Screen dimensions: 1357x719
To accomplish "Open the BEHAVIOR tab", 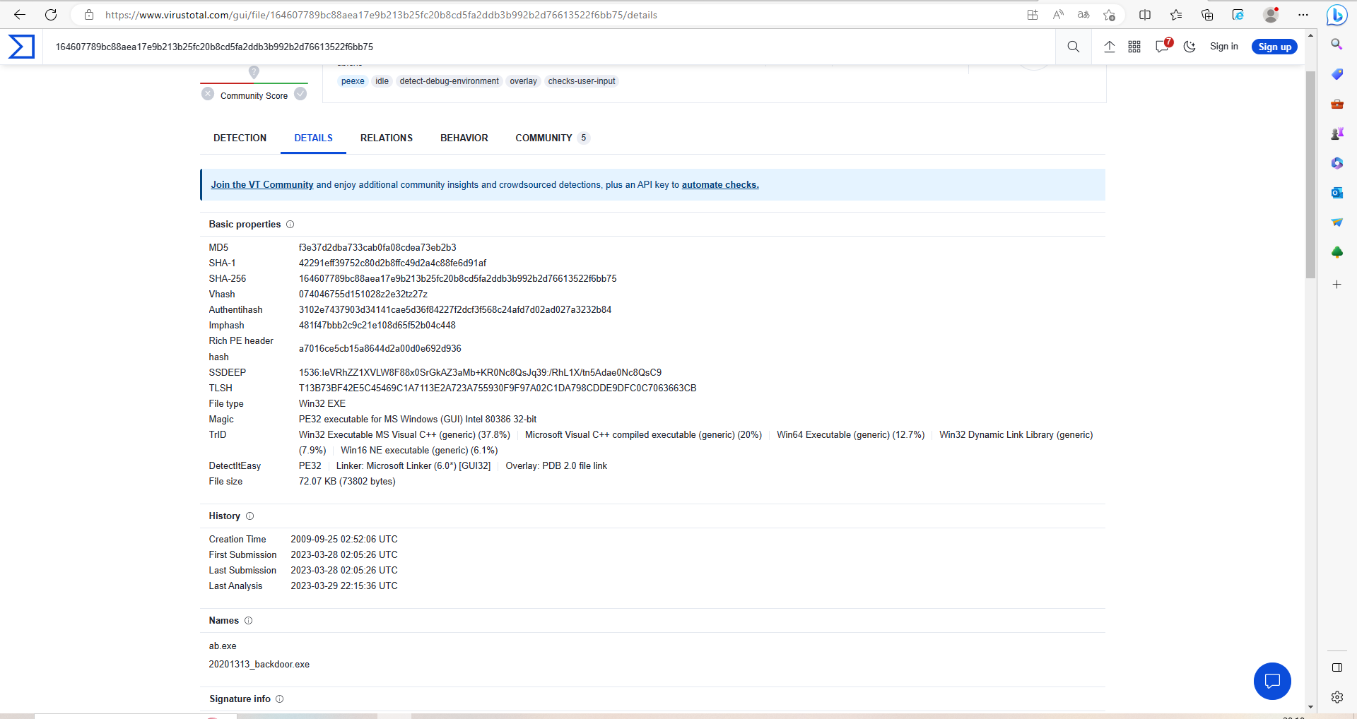I will (x=464, y=138).
